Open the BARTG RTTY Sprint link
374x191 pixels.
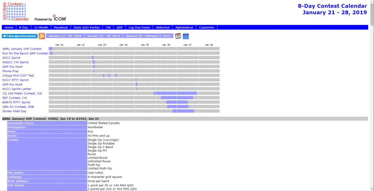pyautogui.click(x=16, y=102)
